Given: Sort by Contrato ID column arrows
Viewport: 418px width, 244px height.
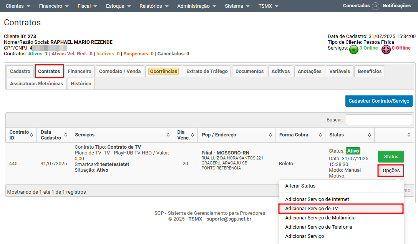Looking at the screenshot, I should [32, 135].
